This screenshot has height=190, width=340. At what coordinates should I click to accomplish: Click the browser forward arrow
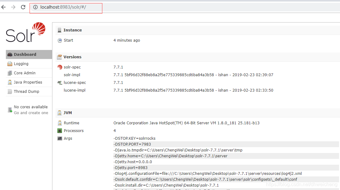pyautogui.click(x=13, y=7)
